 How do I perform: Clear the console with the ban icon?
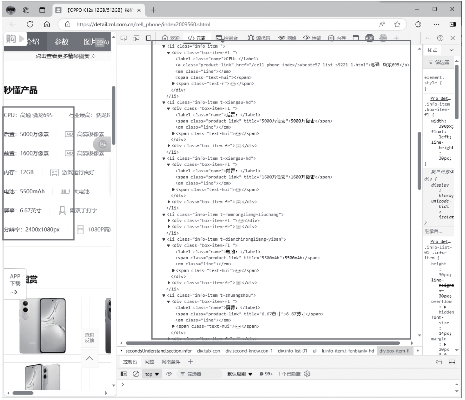click(x=136, y=374)
